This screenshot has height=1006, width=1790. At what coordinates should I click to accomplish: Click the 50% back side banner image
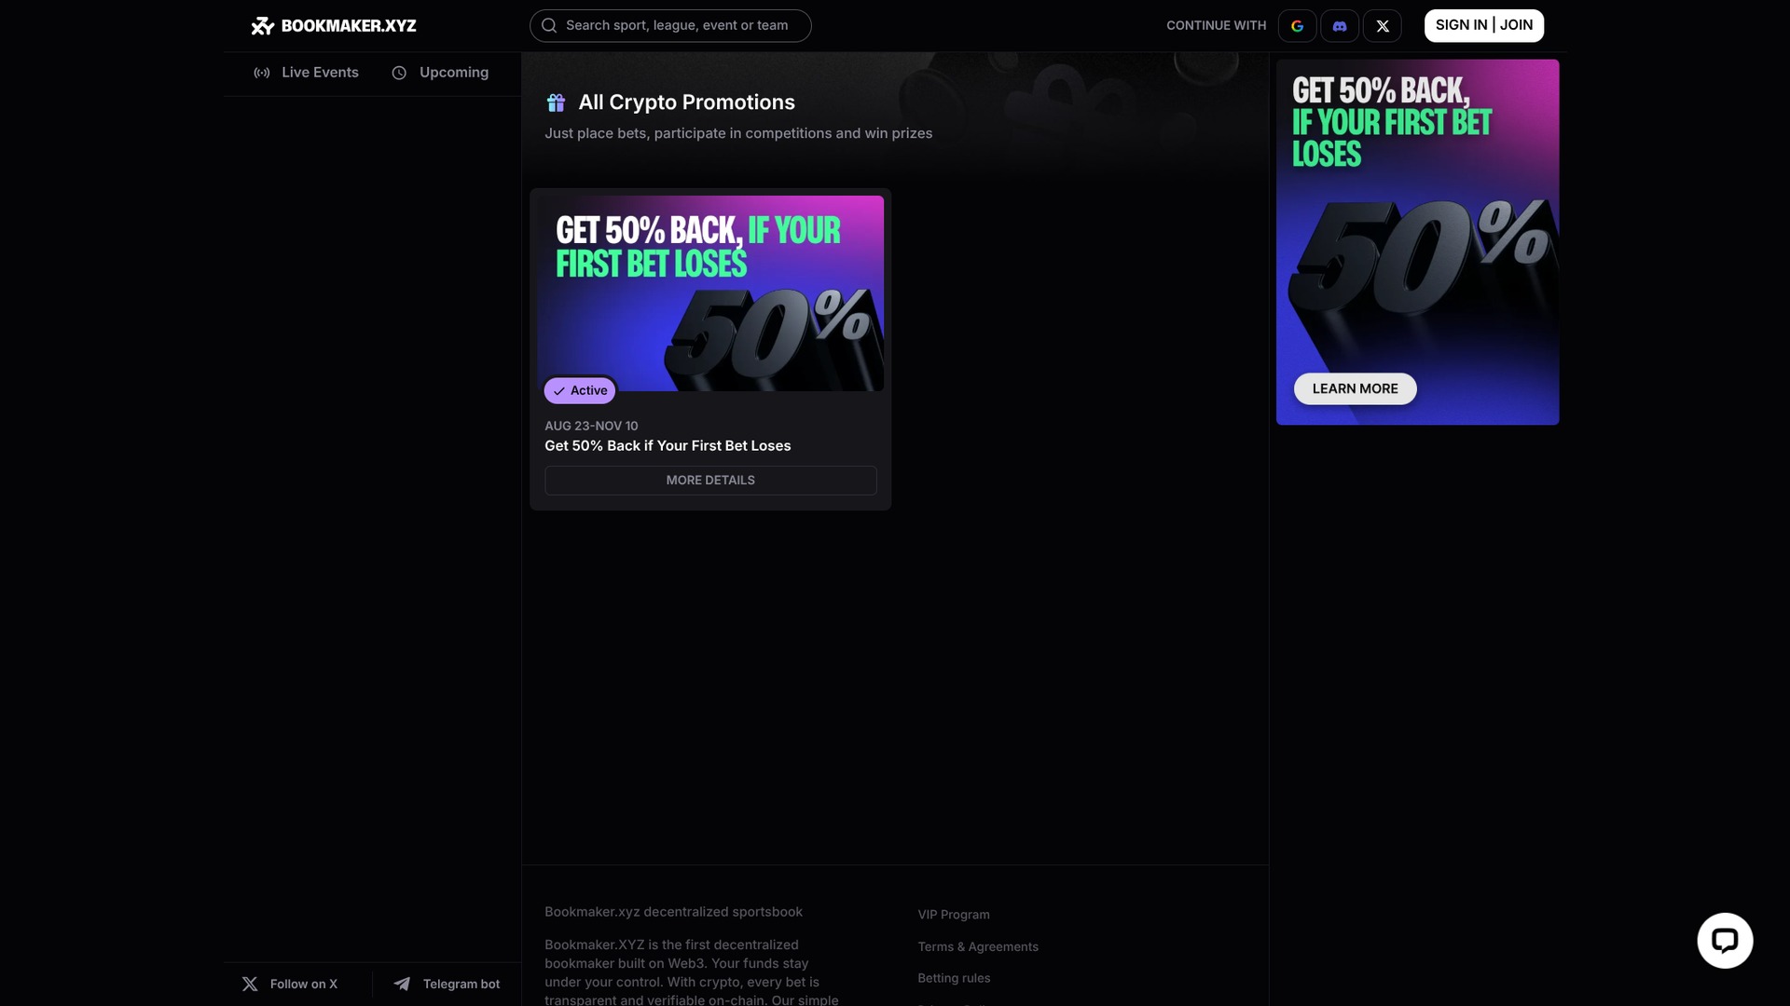click(x=1417, y=242)
